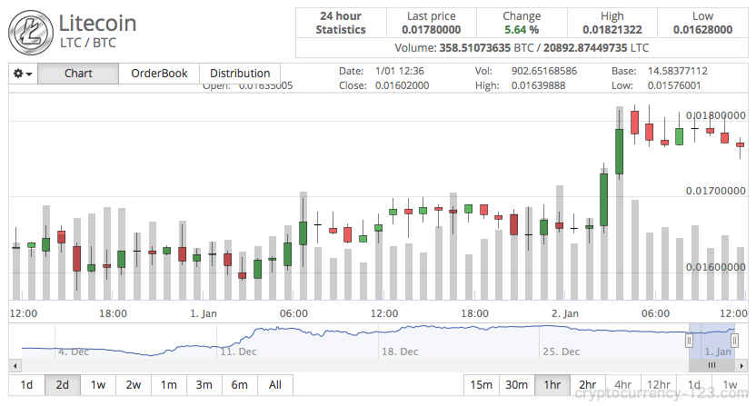Click the Litecoin title text

[97, 23]
